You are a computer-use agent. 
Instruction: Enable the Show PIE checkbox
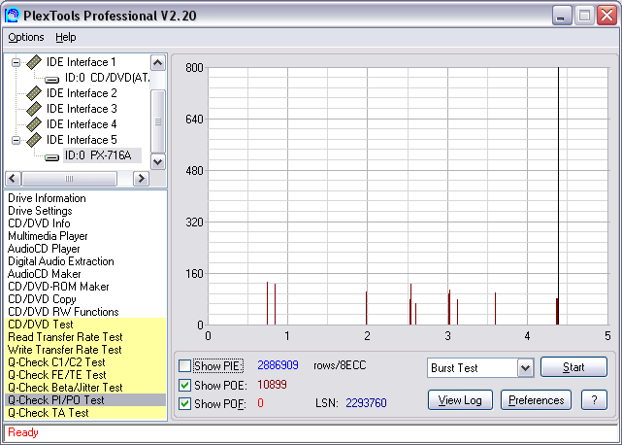(x=185, y=365)
